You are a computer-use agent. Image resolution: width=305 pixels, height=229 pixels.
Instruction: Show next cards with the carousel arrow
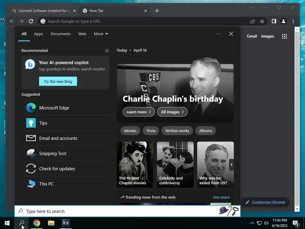pos(231,165)
